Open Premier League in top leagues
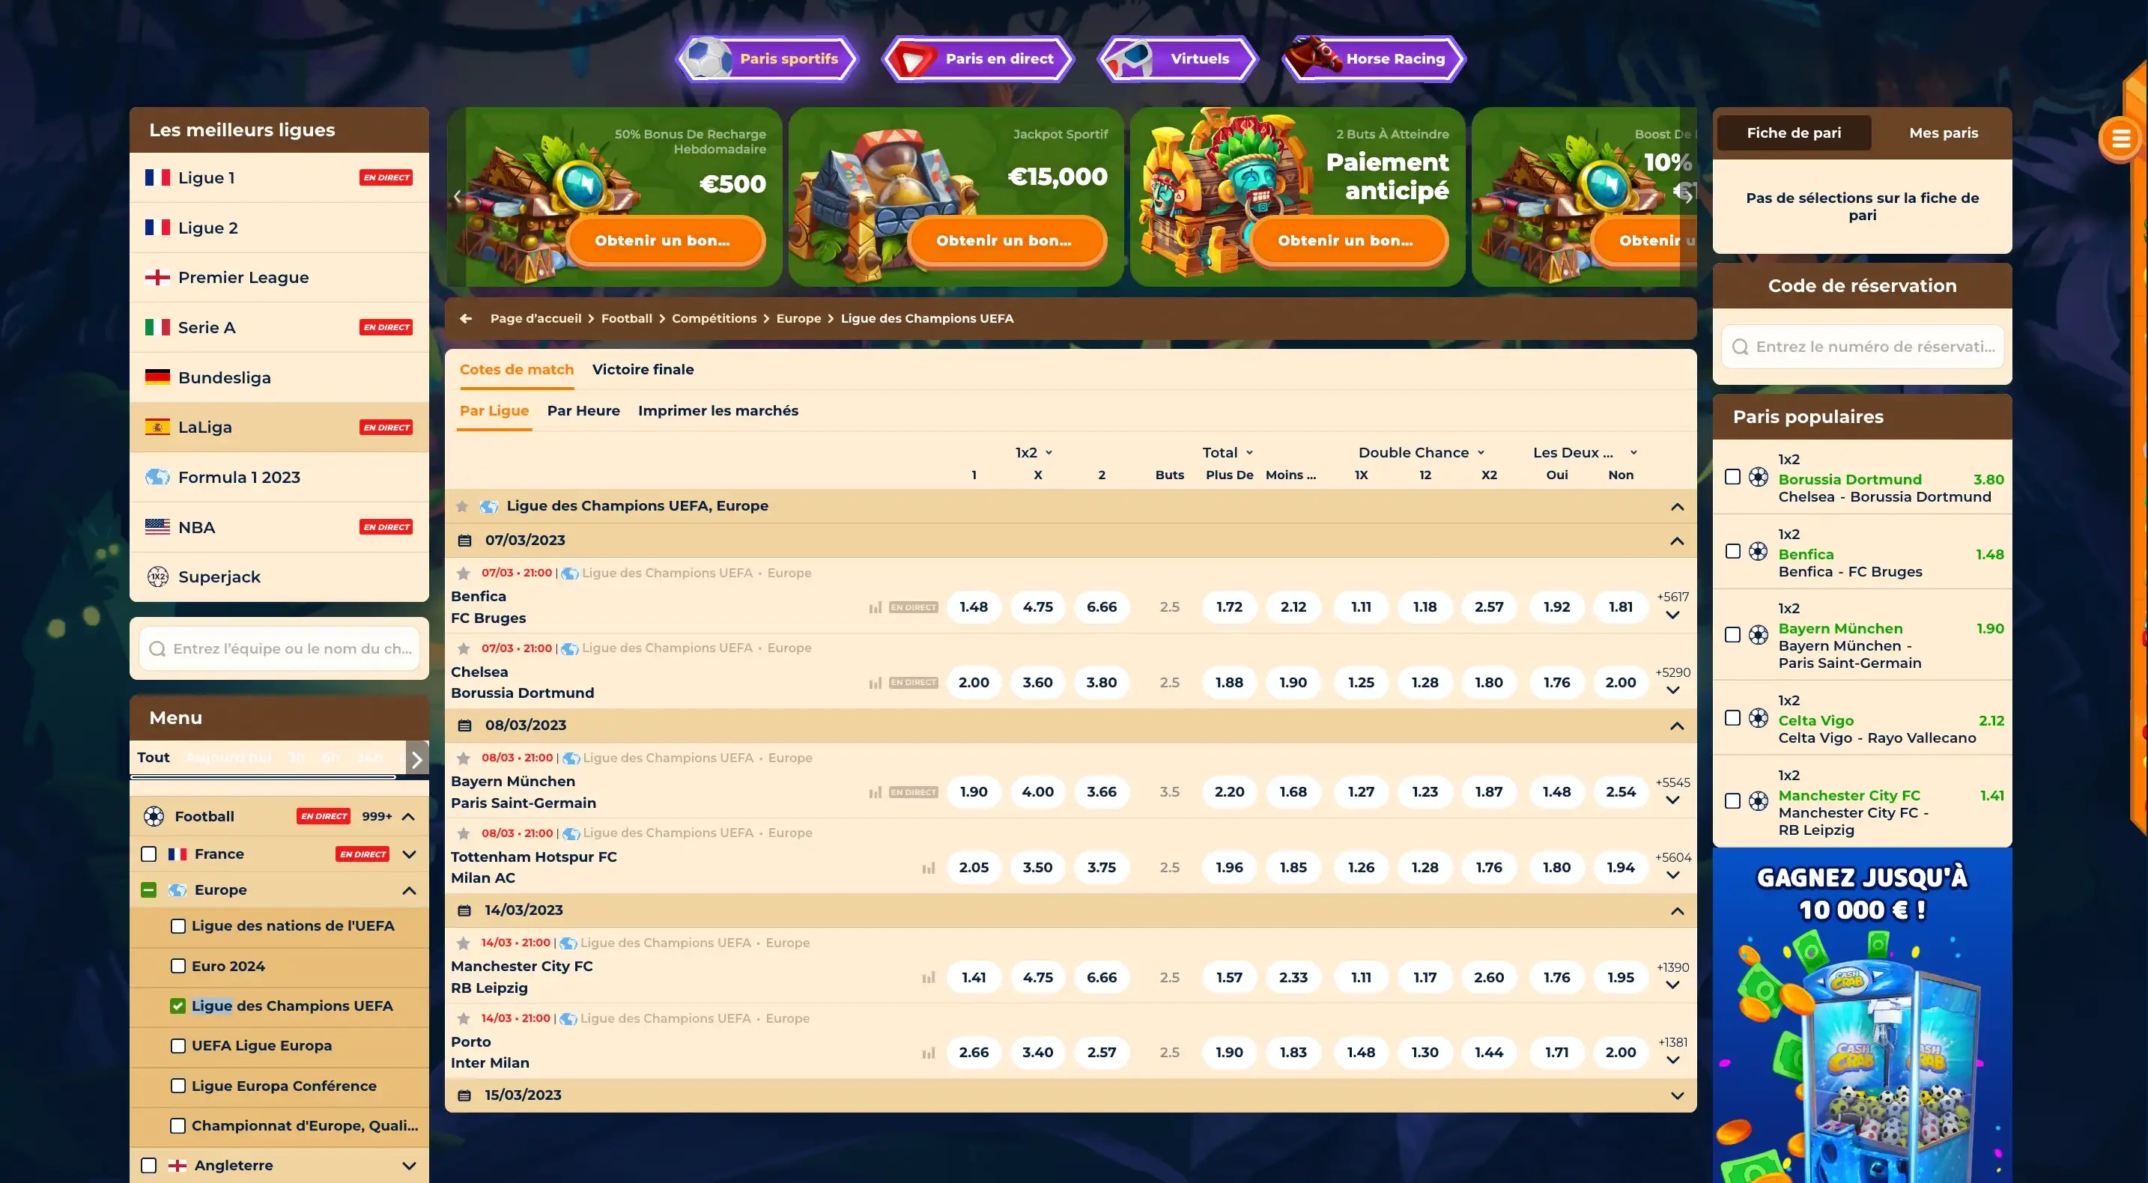Screen dimensions: 2148x1183 coord(279,277)
